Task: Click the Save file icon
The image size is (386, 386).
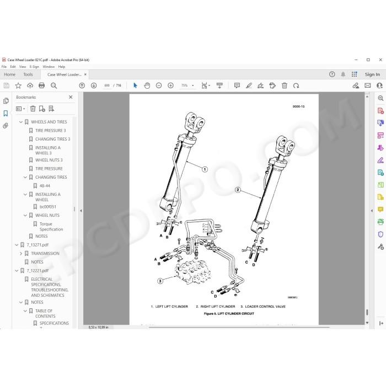Action: (x=7, y=85)
